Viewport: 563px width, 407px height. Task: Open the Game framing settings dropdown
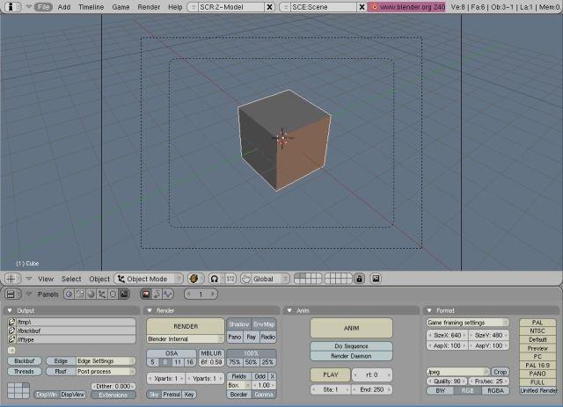point(467,323)
